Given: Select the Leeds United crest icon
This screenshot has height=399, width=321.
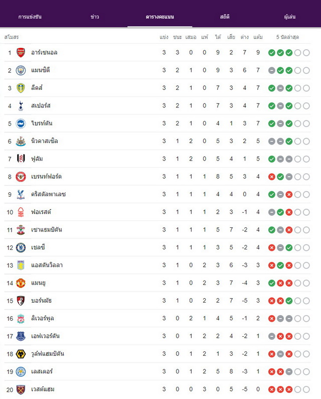Looking at the screenshot, I should [x=21, y=88].
